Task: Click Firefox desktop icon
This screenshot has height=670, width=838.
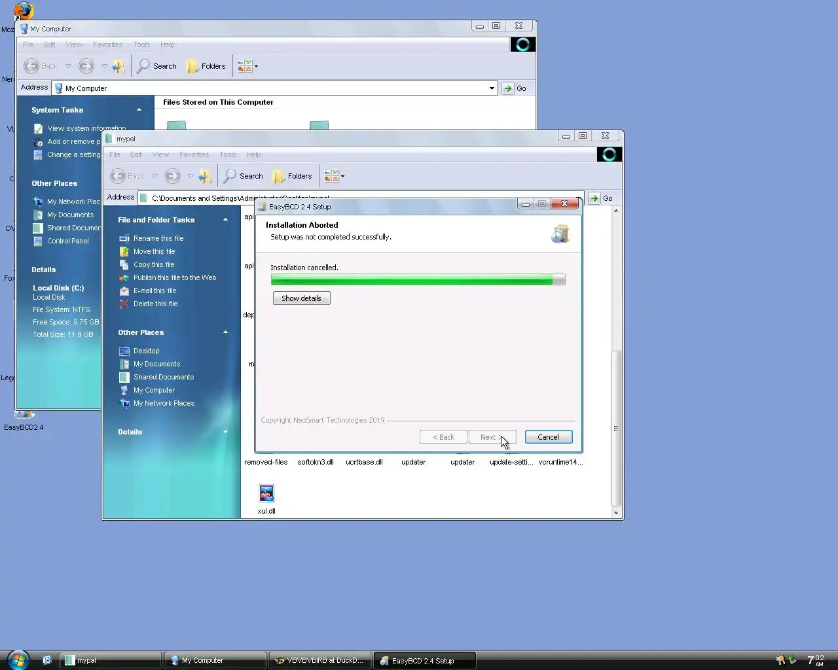Action: [x=24, y=11]
